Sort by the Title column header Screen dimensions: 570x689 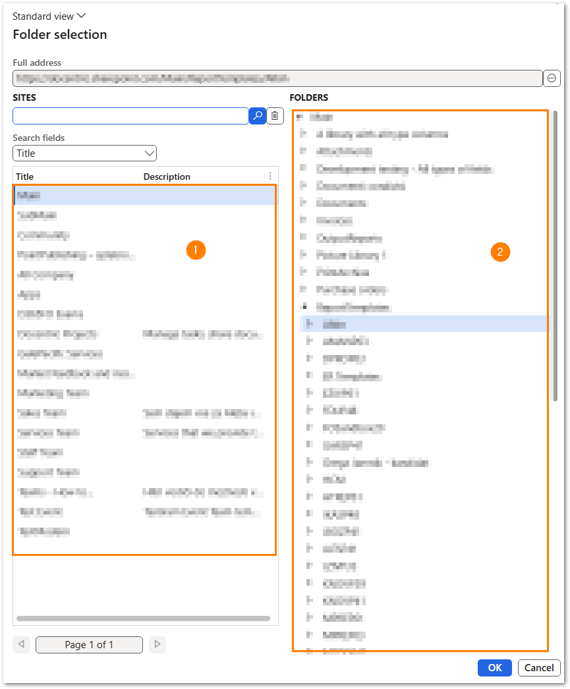[25, 177]
